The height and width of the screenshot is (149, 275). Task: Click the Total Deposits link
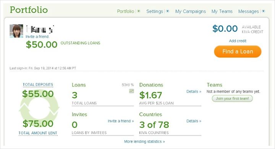pos(38,85)
